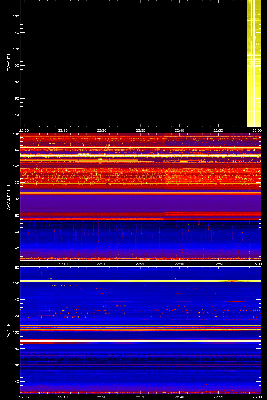Click the 22:00 tick label under Palehua panel
The height and width of the screenshot is (400, 267).
[x=24, y=397]
